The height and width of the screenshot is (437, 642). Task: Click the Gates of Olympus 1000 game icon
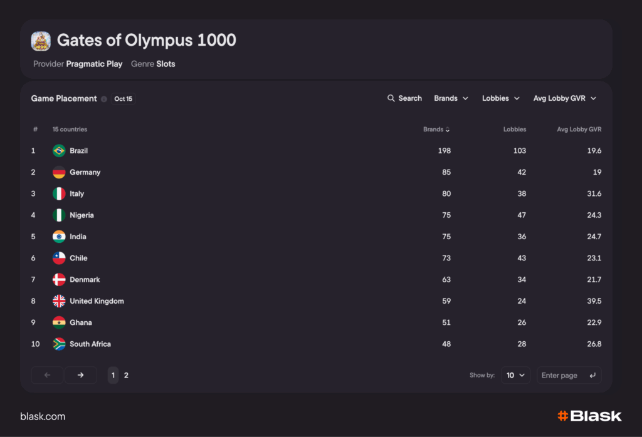pyautogui.click(x=41, y=41)
